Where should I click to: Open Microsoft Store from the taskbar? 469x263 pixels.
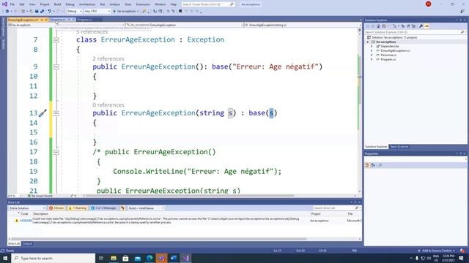click(125, 258)
